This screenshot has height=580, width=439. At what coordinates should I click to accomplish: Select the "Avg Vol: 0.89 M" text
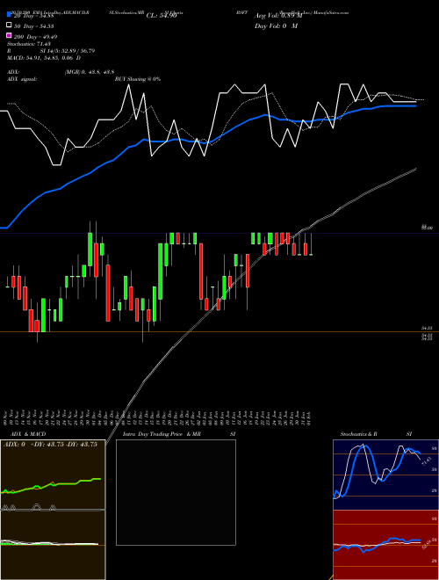(x=278, y=16)
